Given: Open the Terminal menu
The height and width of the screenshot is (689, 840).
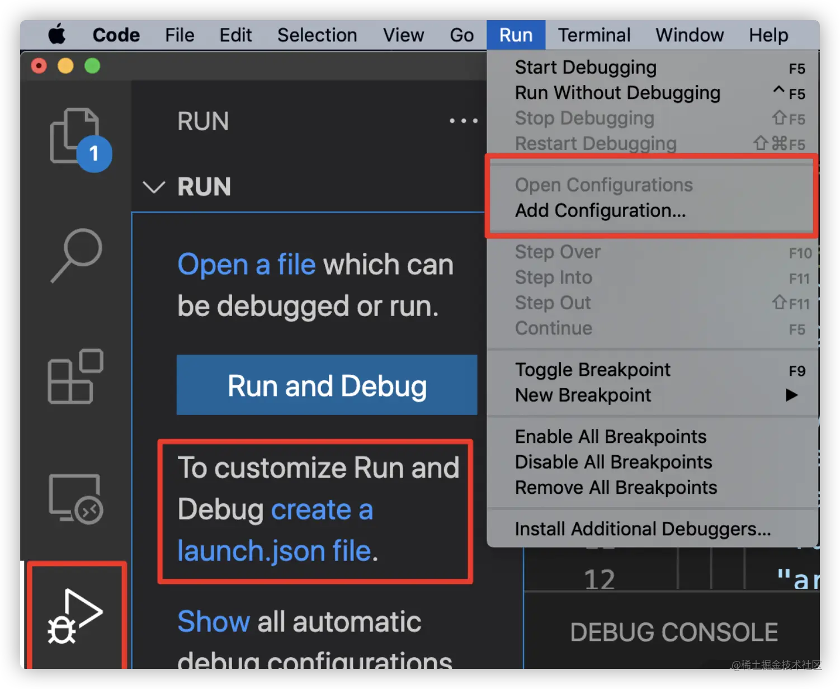Looking at the screenshot, I should 594,35.
